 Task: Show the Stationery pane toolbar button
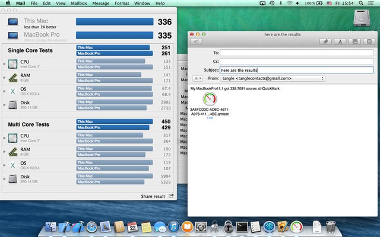click(x=369, y=41)
